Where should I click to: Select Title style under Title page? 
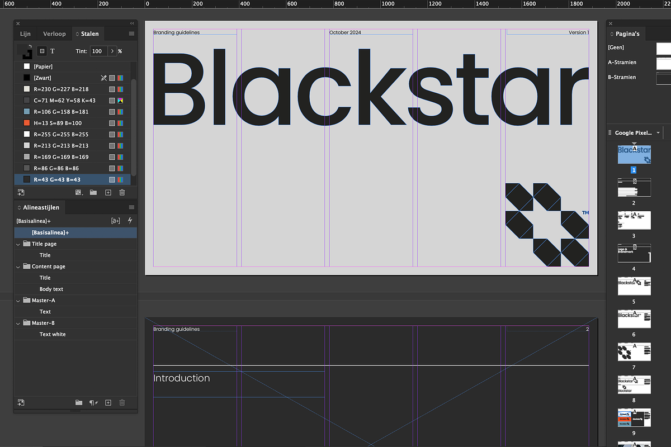click(75, 255)
